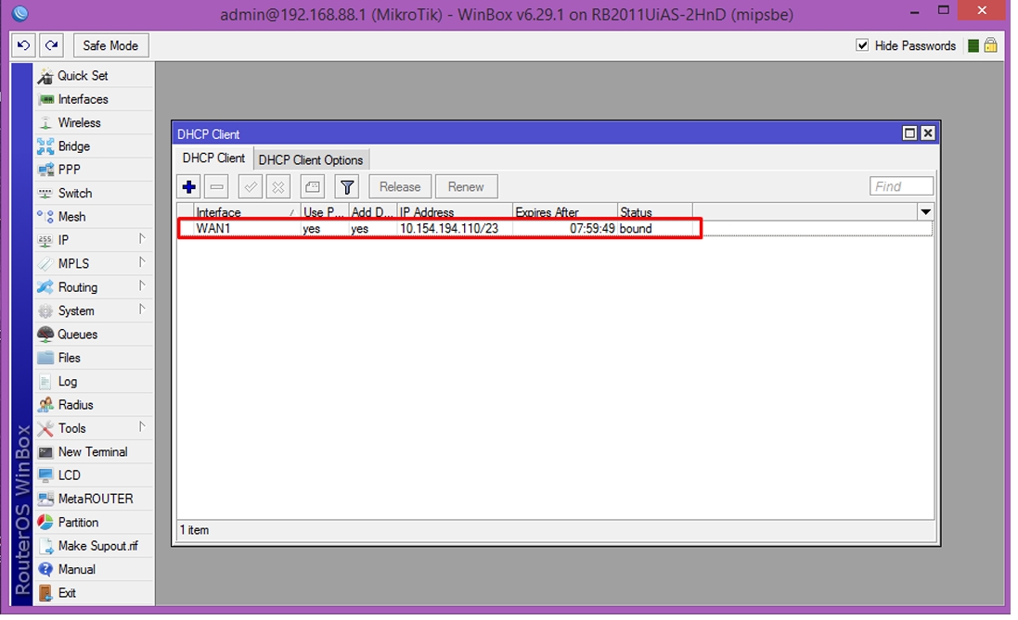Image resolution: width=1018 pixels, height=620 pixels.
Task: Close the DHCP Client inner window
Action: (928, 133)
